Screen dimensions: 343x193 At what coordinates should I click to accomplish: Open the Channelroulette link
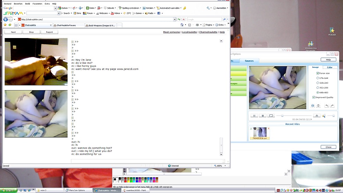click(x=208, y=32)
